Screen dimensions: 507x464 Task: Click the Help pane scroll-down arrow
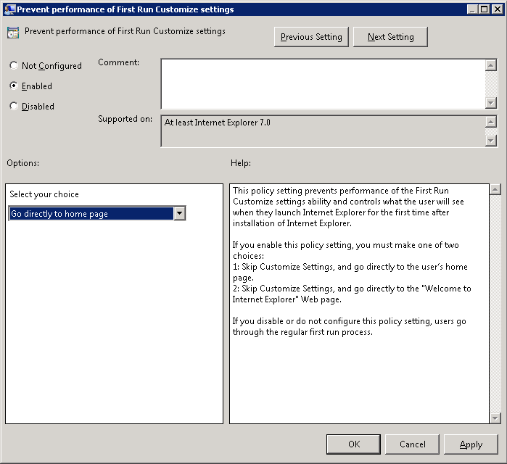click(x=495, y=418)
